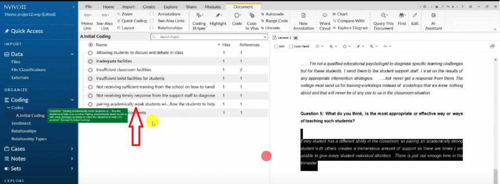Collapse the Codes tree node

click(9, 108)
